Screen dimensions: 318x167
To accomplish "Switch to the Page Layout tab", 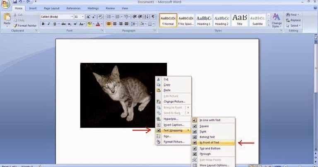I will point(51,8).
